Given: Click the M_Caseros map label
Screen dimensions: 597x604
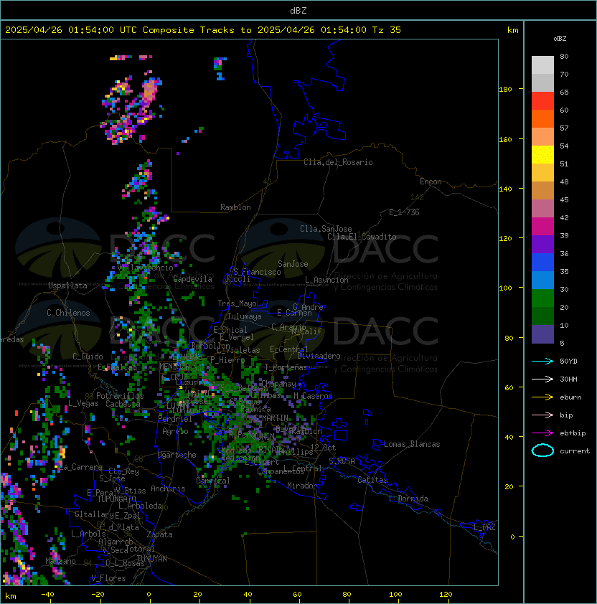Looking at the screenshot, I should 313,396.
